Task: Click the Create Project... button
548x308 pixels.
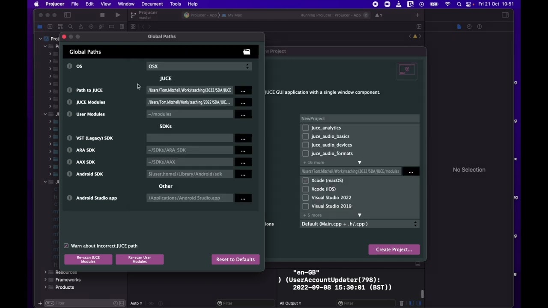Action: coord(394,249)
